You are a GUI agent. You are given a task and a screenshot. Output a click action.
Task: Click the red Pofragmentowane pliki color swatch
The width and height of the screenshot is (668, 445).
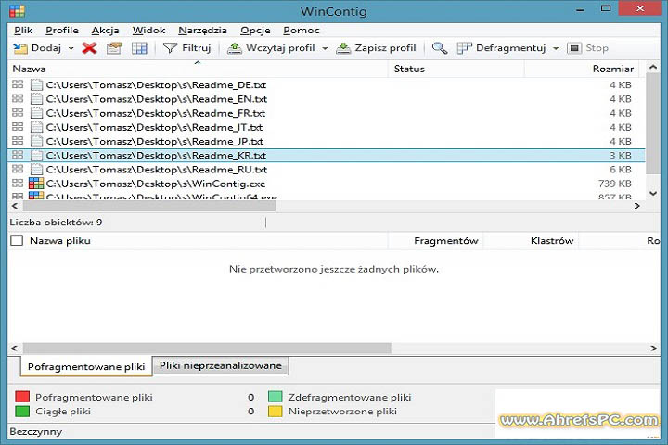coord(22,397)
